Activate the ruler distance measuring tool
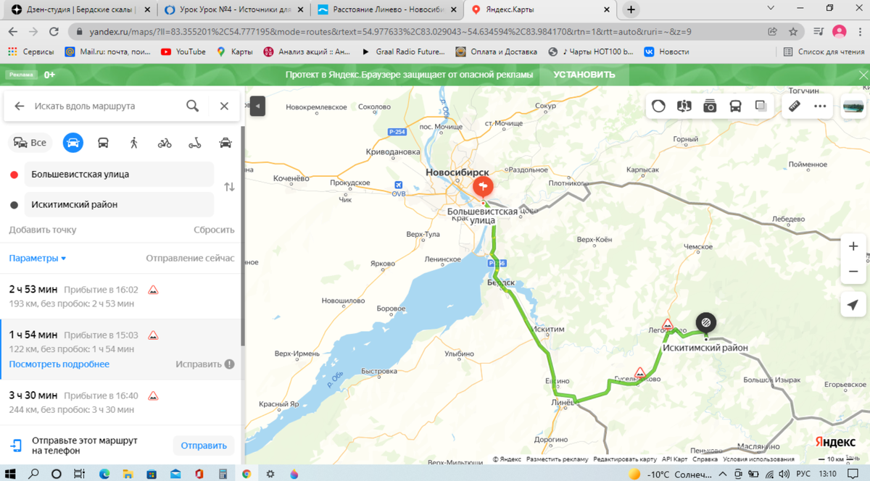 [795, 106]
